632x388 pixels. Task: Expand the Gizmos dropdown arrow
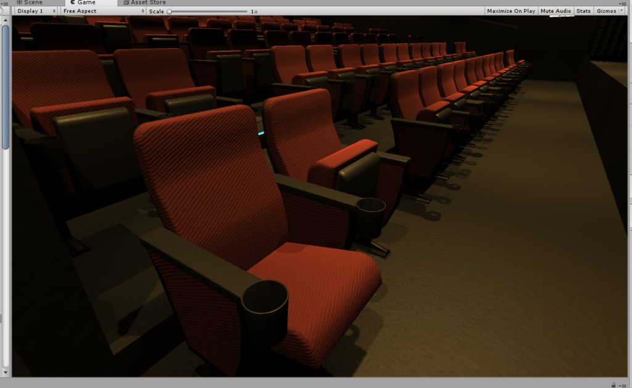click(x=622, y=10)
